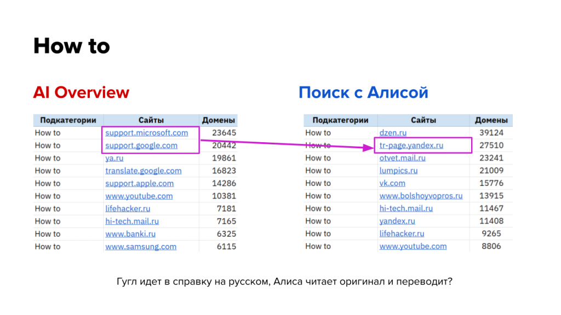Follow the translate.google.com link
The width and height of the screenshot is (561, 315).
click(x=143, y=171)
